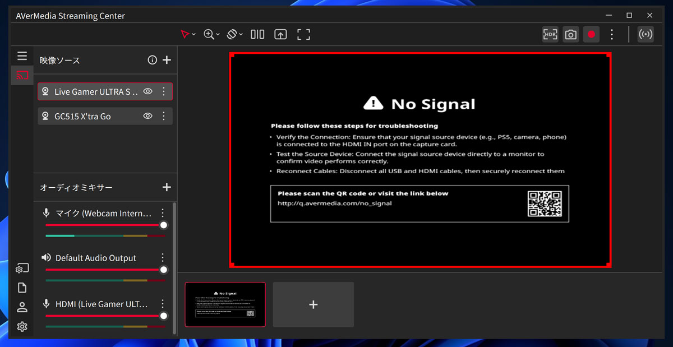This screenshot has height=347, width=673.
Task: Toggle the HDR icon in toolbar
Action: (x=550, y=35)
